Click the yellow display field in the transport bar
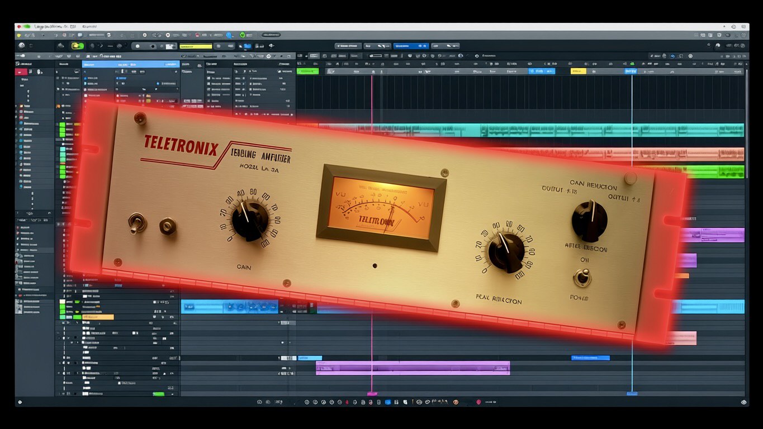Image resolution: width=763 pixels, height=429 pixels. (196, 46)
